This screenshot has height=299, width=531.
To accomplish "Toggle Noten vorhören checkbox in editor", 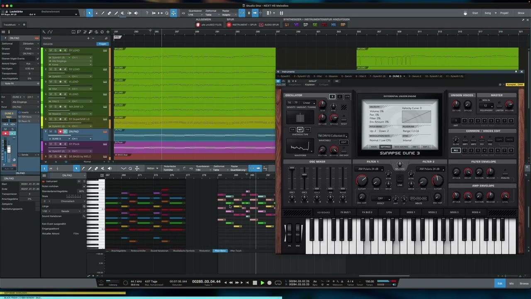I will pos(84,186).
